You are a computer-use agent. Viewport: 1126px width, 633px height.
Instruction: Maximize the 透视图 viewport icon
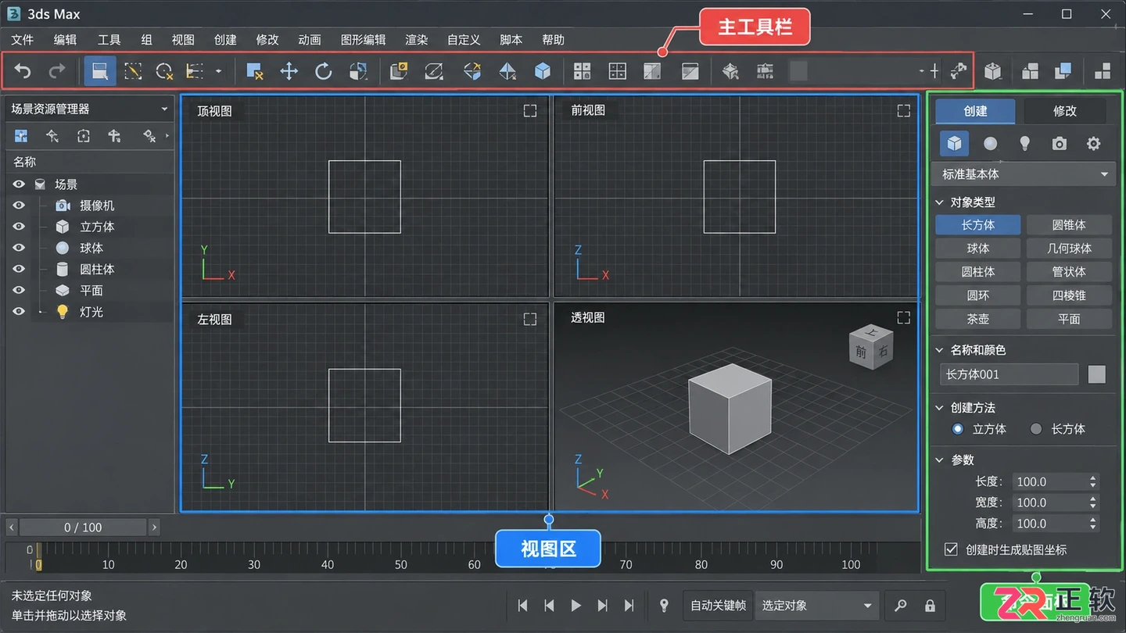point(903,317)
